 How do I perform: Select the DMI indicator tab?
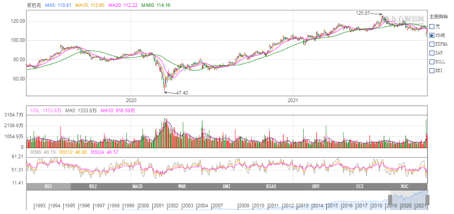pyautogui.click(x=227, y=187)
